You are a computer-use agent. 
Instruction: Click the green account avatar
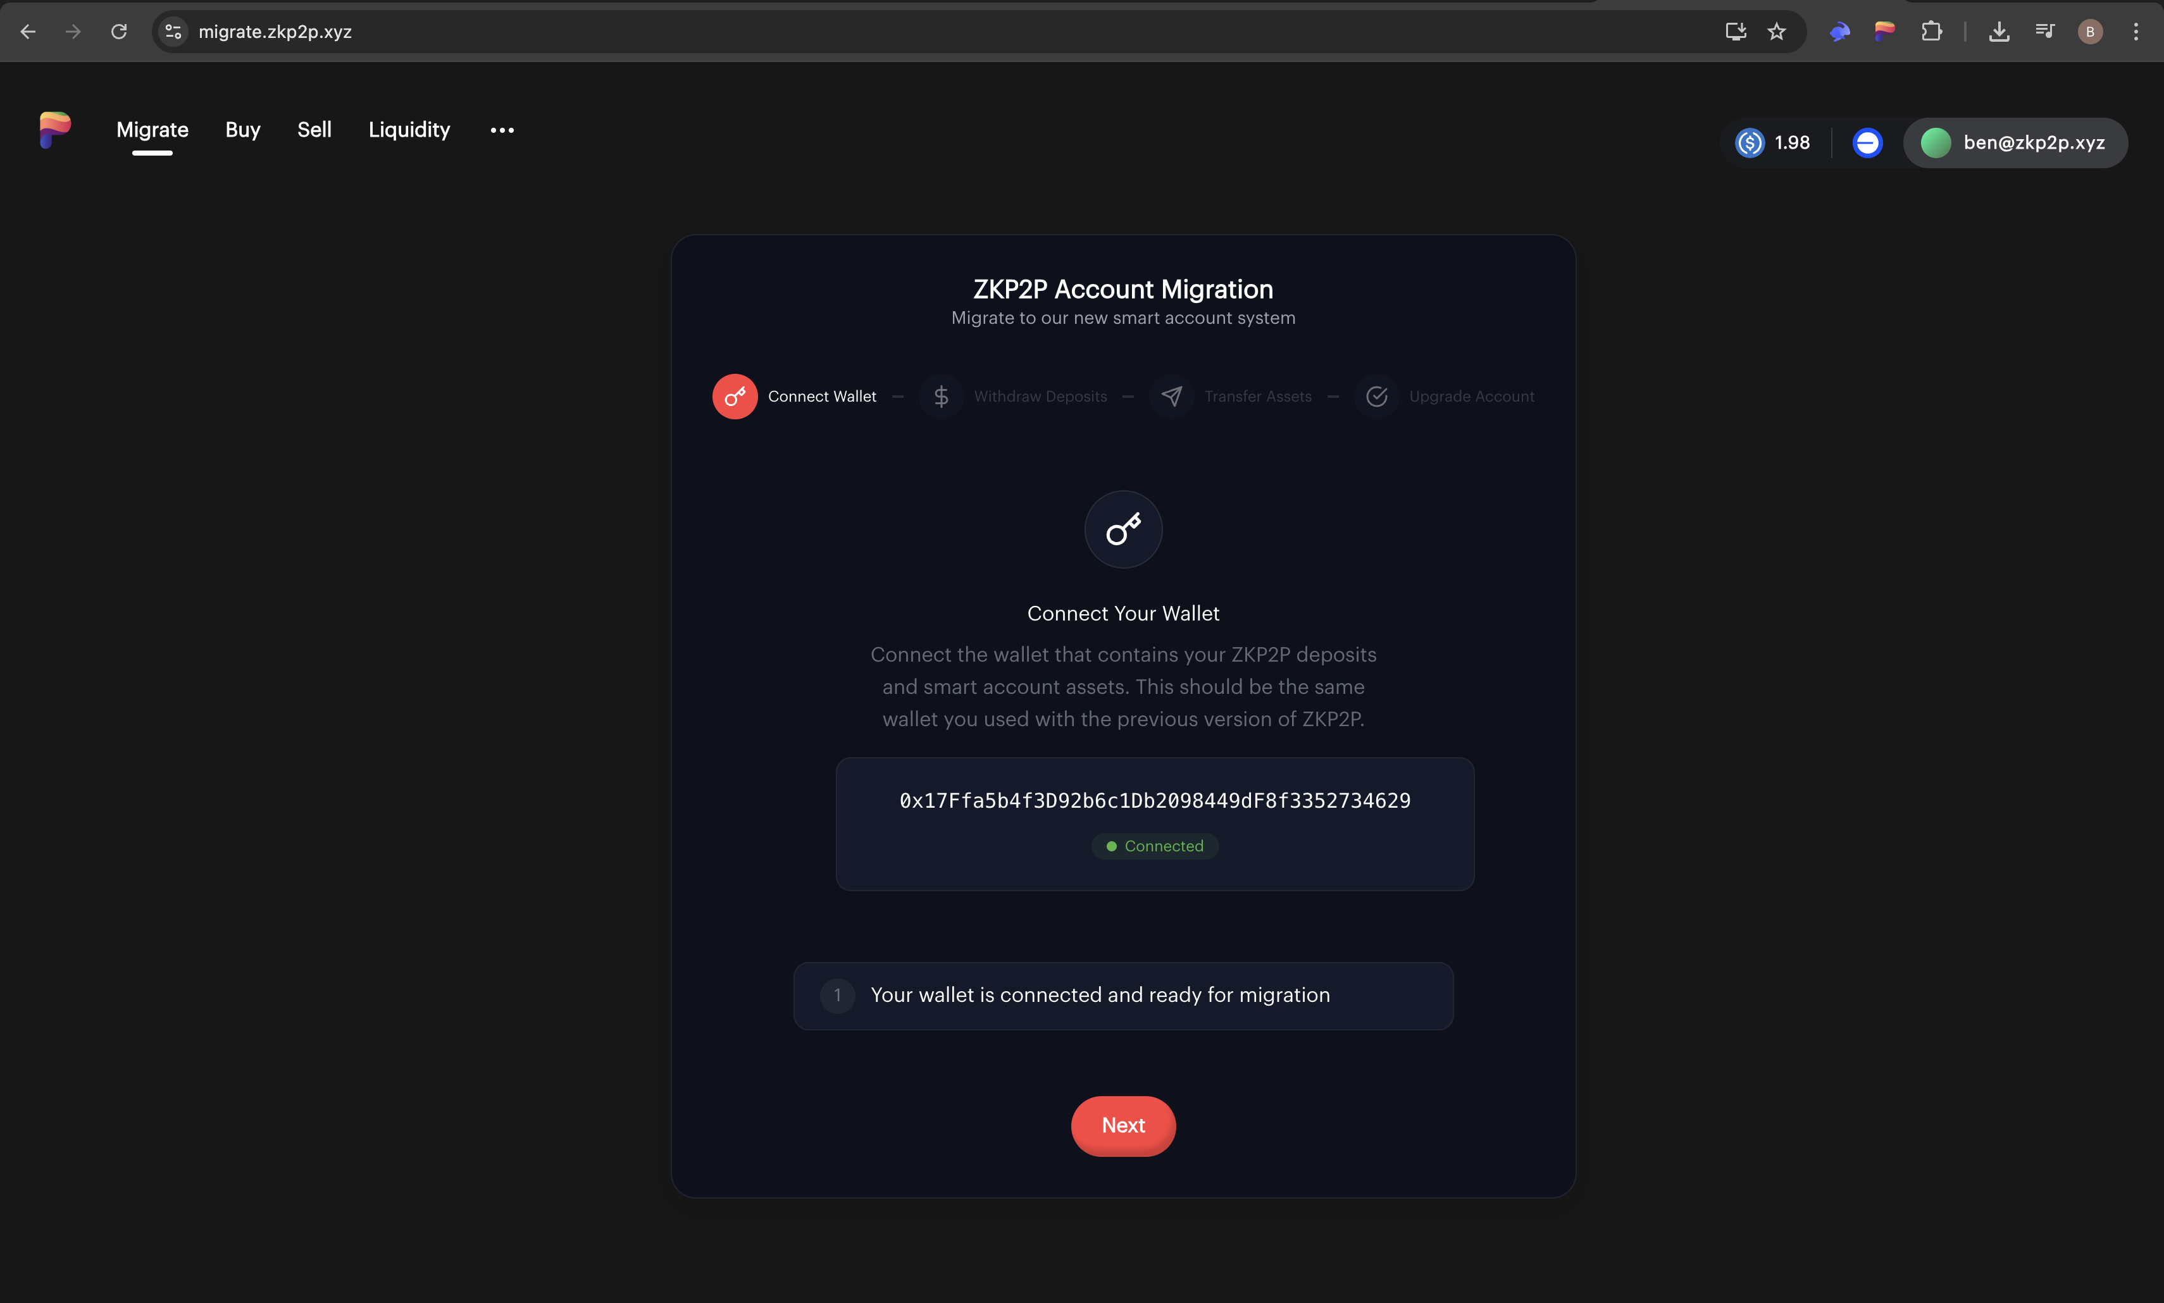(1936, 142)
